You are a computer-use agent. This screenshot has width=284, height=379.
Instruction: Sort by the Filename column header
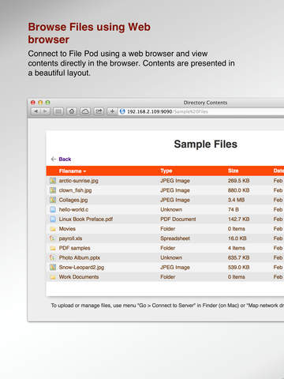click(73, 171)
